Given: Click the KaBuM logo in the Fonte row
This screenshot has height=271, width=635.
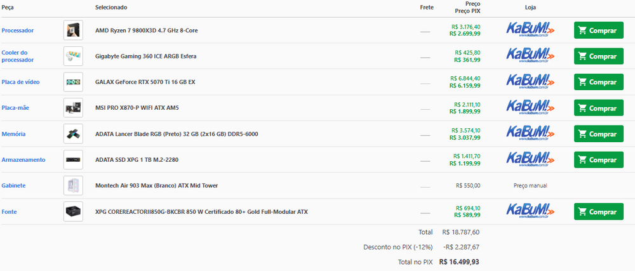Looking at the screenshot, I should [x=530, y=211].
